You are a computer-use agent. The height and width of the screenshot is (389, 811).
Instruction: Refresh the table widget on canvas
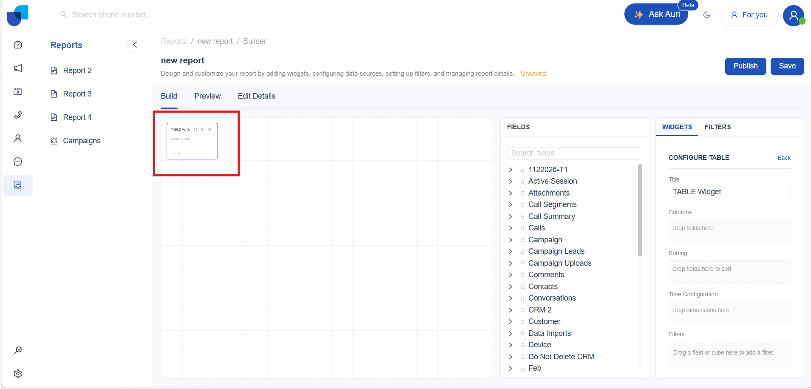point(196,130)
